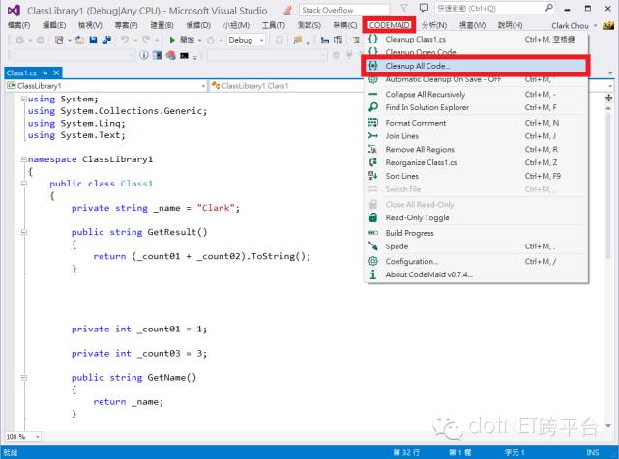Image resolution: width=619 pixels, height=459 pixels.
Task: Pin the Class1.cs tab
Action: tap(45, 72)
